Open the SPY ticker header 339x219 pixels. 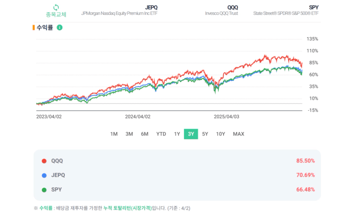[314, 7]
